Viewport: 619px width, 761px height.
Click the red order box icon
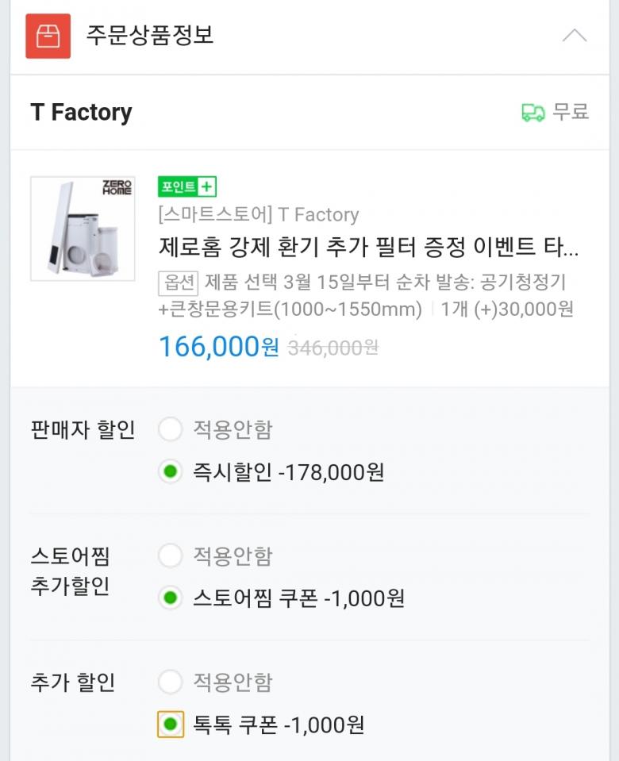[48, 36]
